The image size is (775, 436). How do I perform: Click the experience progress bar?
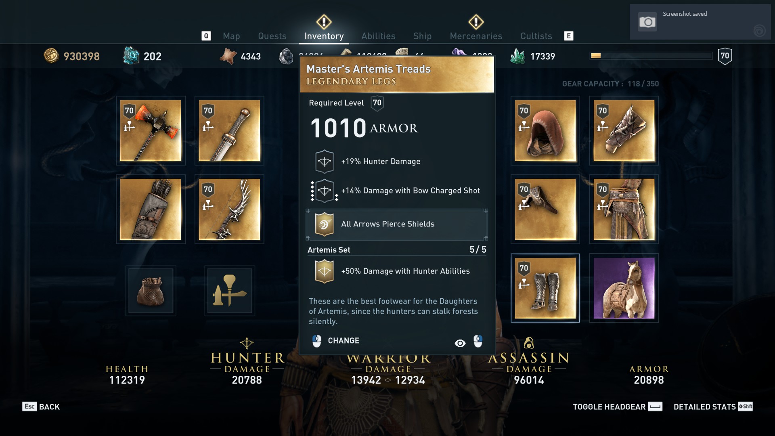(651, 56)
